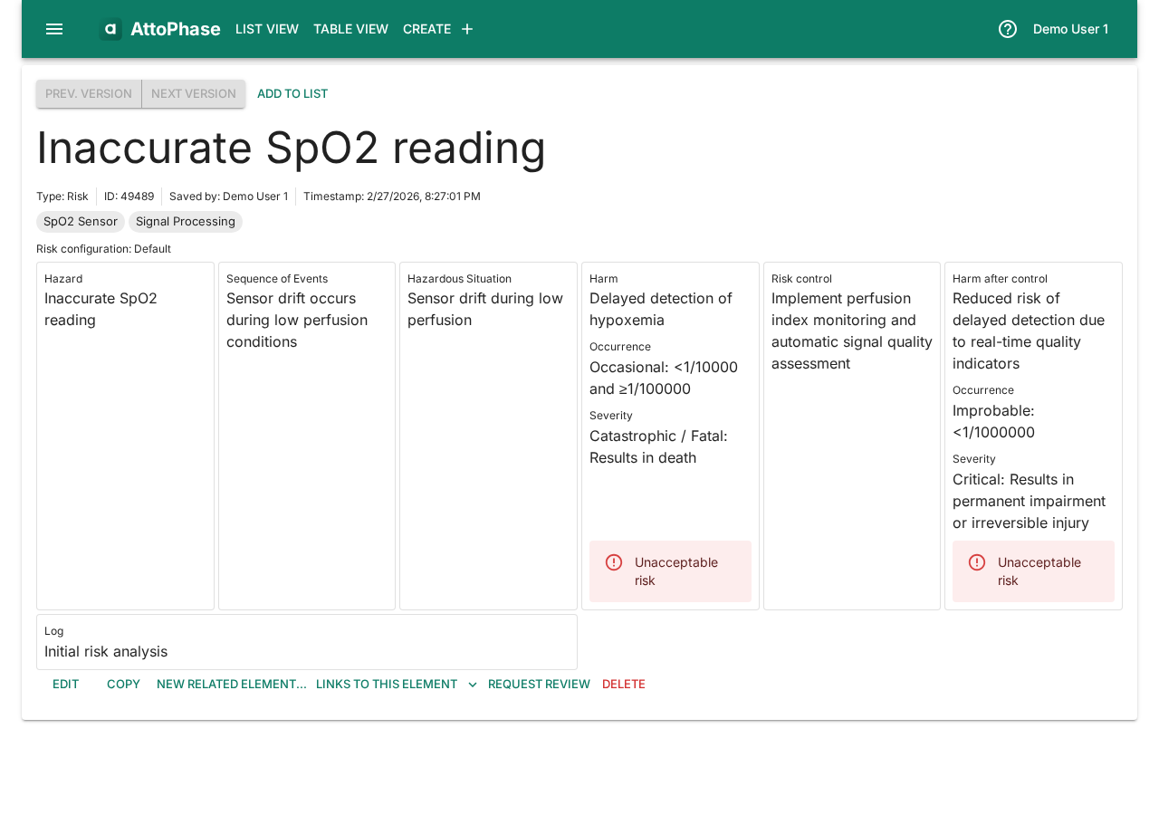Select the Signal Processing tag chip
This screenshot has width=1159, height=815.
[x=186, y=222]
